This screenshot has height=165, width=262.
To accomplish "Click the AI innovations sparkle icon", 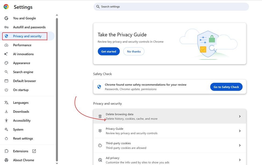I will click(x=6, y=54).
